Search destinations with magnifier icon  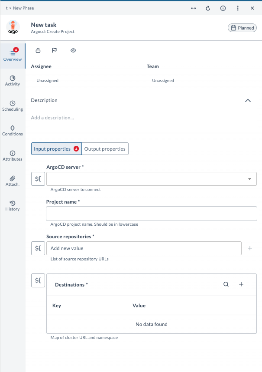226,284
